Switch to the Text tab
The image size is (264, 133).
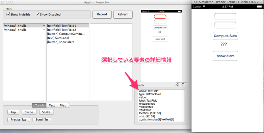[52, 105]
